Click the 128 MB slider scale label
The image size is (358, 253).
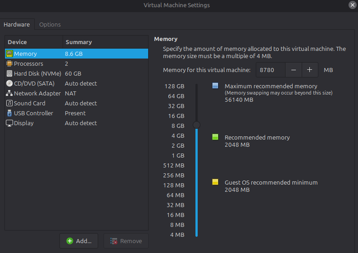174,185
